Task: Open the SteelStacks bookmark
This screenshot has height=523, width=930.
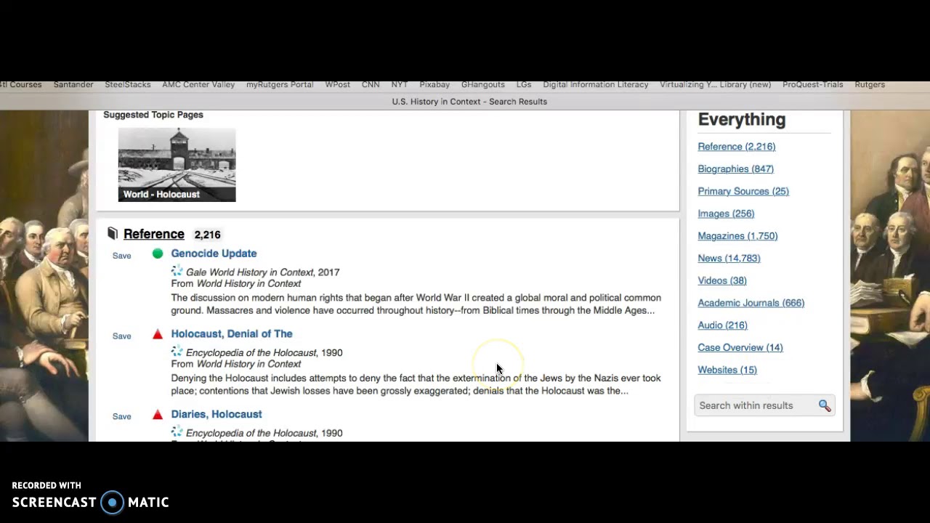Action: coord(128,84)
